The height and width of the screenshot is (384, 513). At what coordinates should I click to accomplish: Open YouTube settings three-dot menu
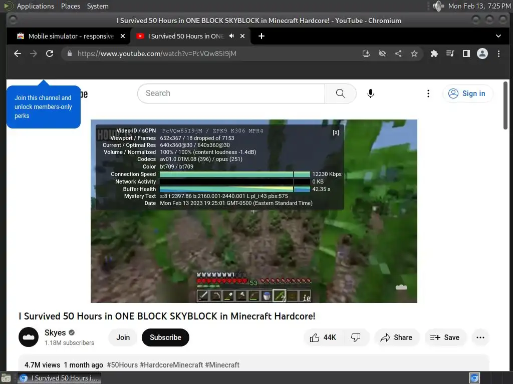tap(428, 93)
